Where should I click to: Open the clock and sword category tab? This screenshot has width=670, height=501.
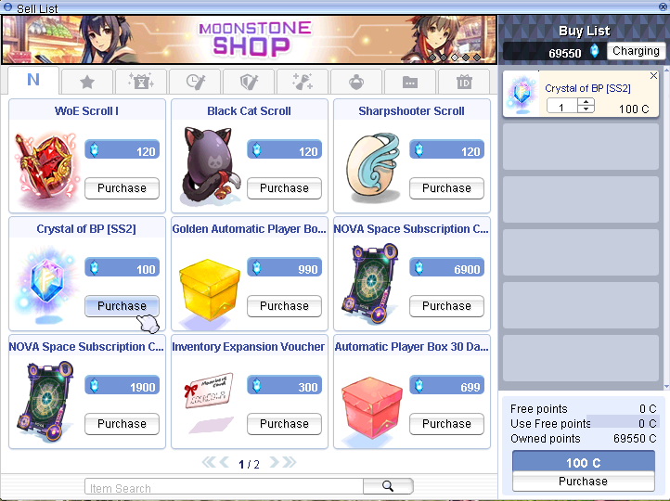(195, 82)
